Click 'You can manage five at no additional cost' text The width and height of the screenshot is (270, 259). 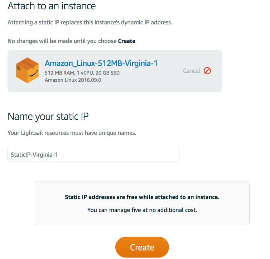click(x=142, y=210)
